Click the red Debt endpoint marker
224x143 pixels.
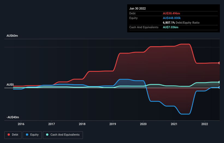point(219,63)
